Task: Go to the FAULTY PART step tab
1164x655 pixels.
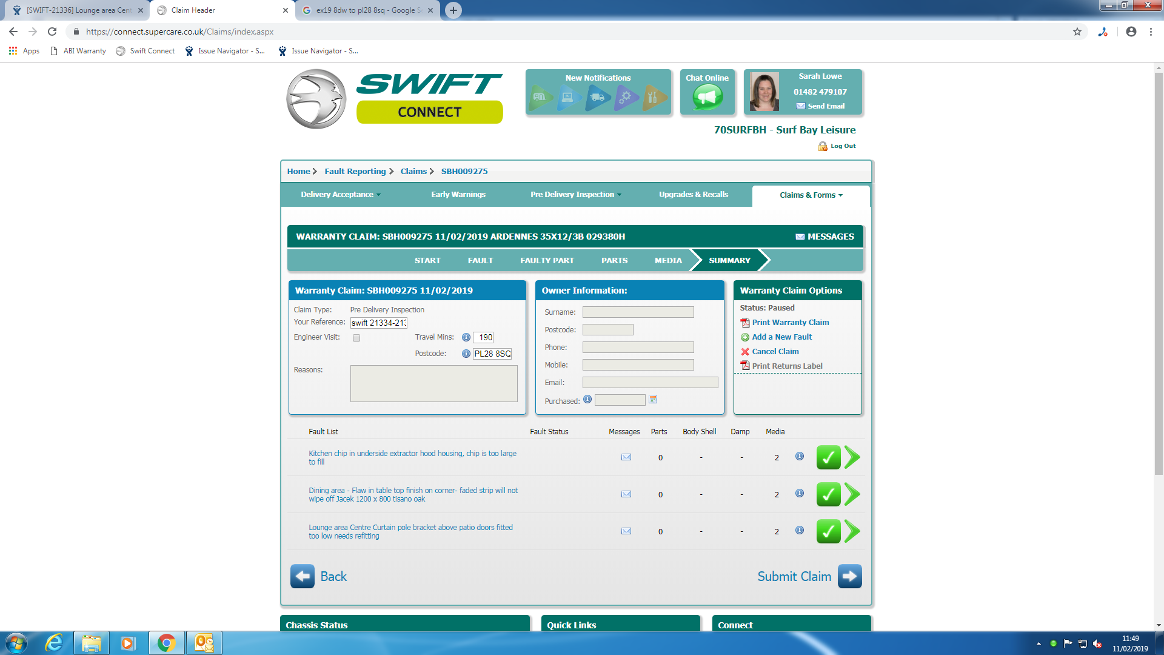Action: click(x=547, y=261)
